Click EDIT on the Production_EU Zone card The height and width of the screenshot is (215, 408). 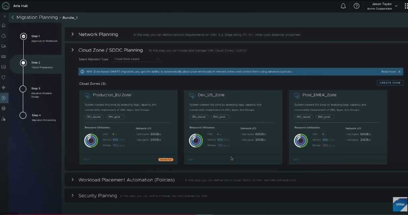pos(86,160)
